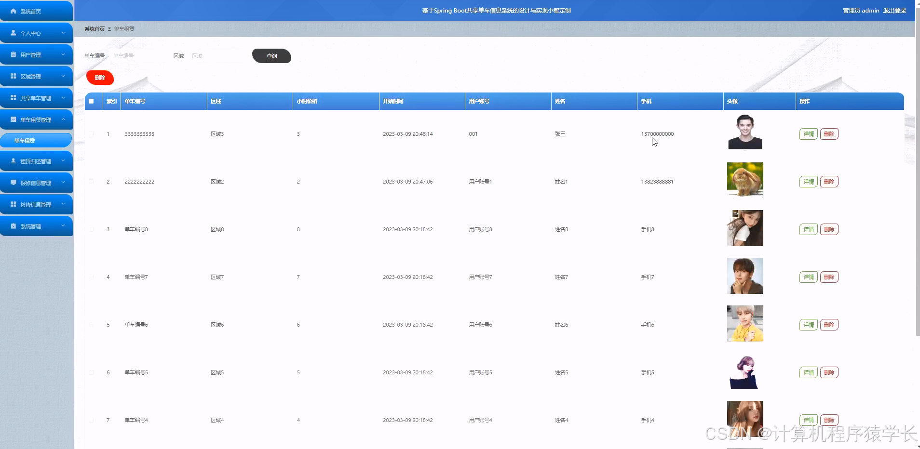Image resolution: width=920 pixels, height=449 pixels.
Task: Expand the 个人中心 menu chevron
Action: click(63, 33)
